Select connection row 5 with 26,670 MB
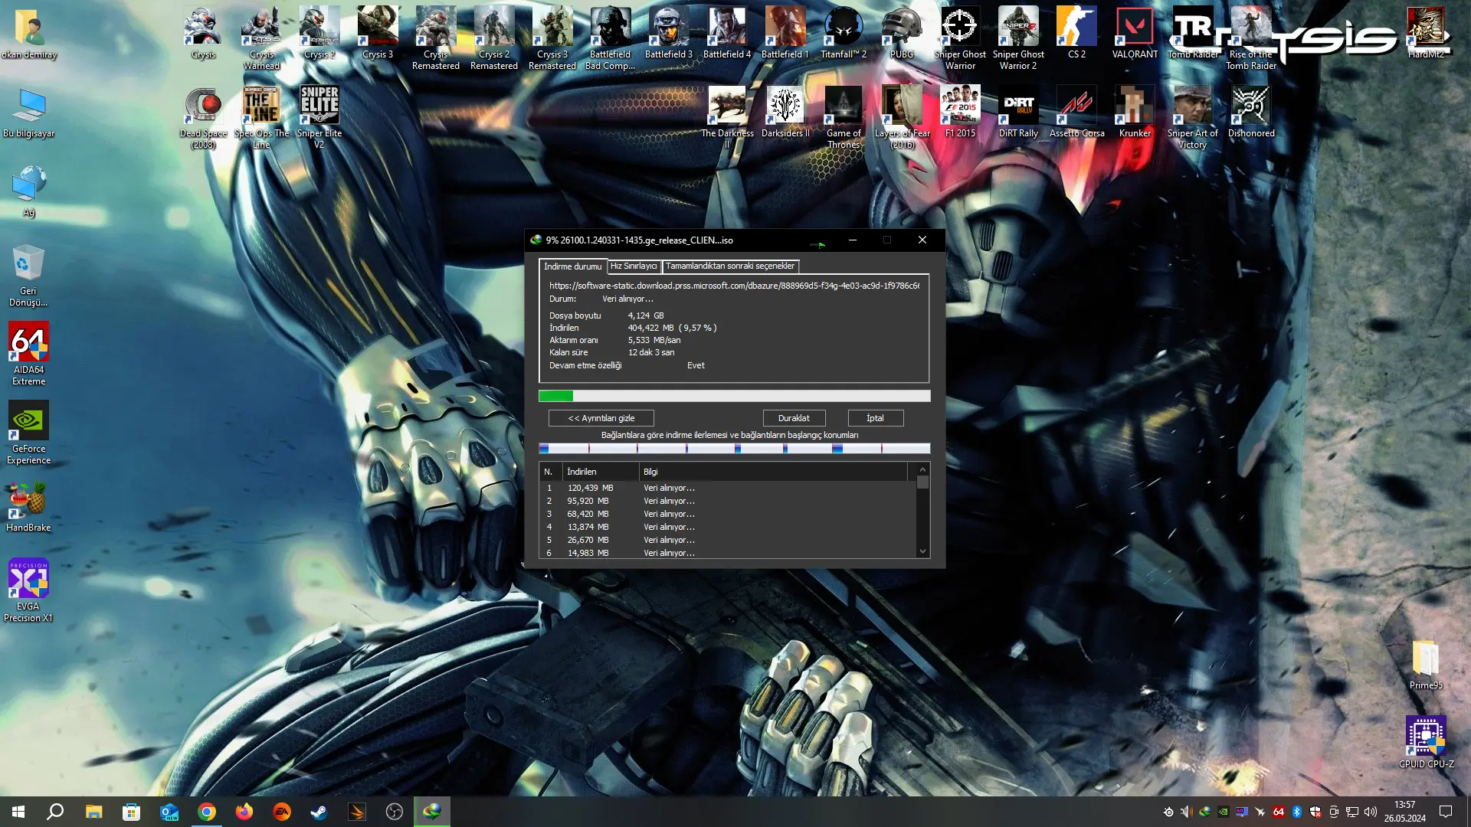Viewport: 1471px width, 827px height. point(727,540)
